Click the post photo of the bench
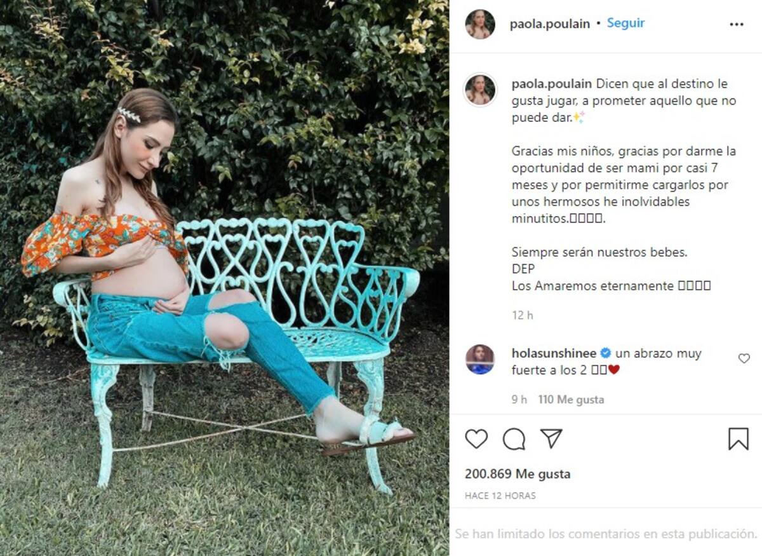Screen dimensions: 762x556 pos(224,278)
